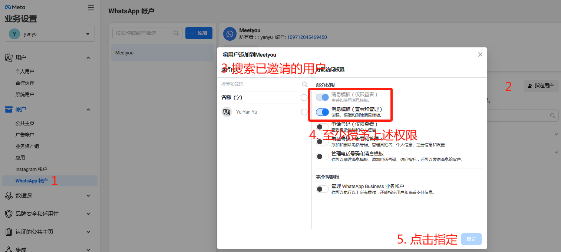Toggle message templates view and manage permission

pos(322,112)
